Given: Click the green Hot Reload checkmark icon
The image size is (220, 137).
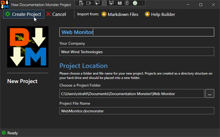Looking at the screenshot, I should click(x=135, y=3).
